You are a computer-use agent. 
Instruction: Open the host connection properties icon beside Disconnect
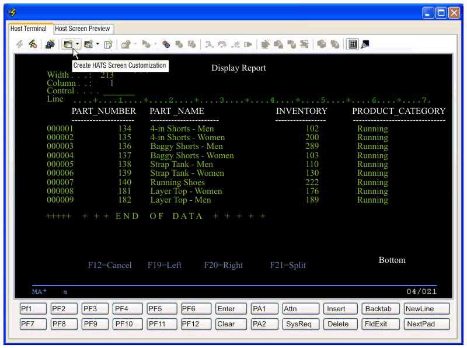(x=50, y=44)
